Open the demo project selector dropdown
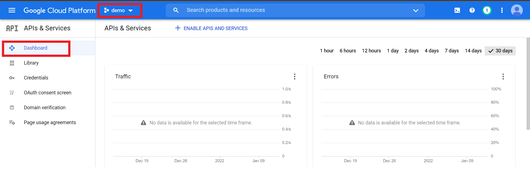The image size is (530, 192). [x=119, y=10]
